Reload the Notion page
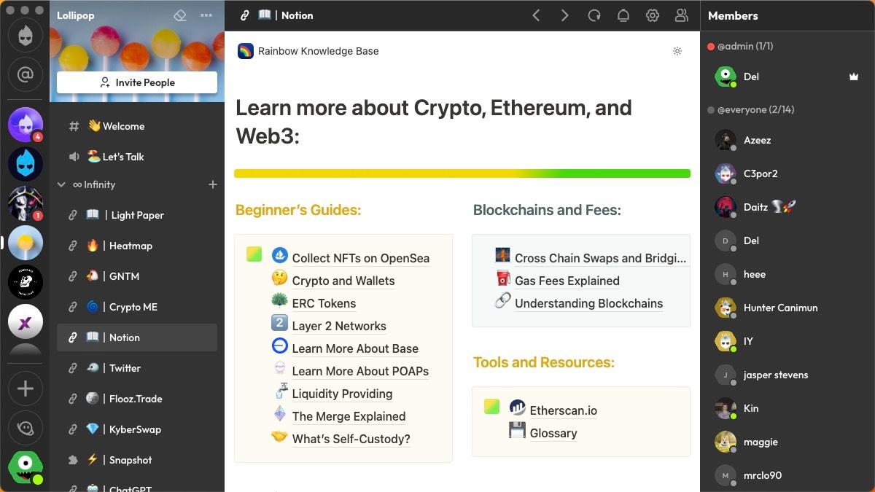This screenshot has height=492, width=875. (x=594, y=15)
